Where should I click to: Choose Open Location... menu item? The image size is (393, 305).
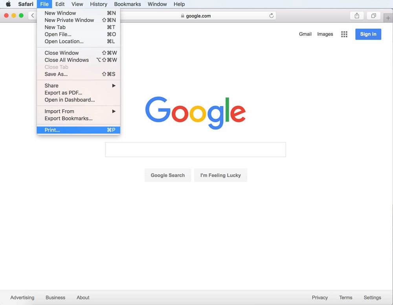(x=79, y=41)
